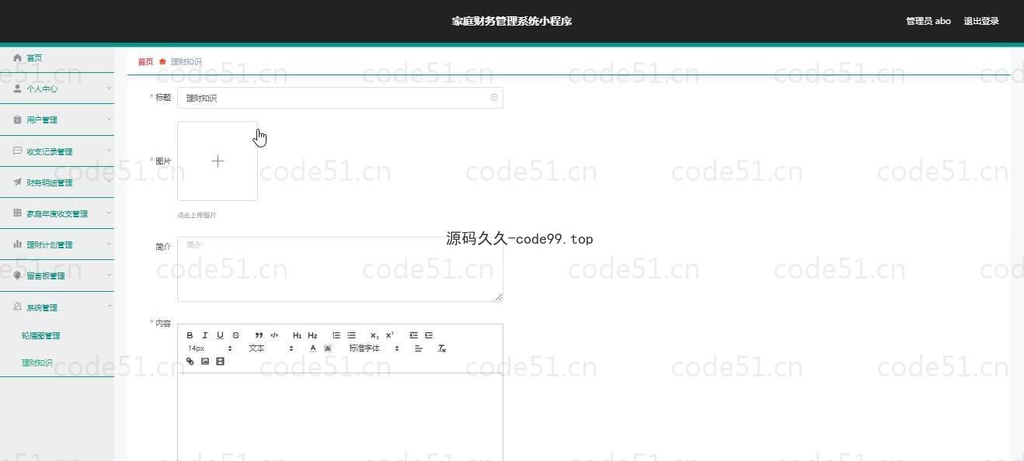This screenshot has height=461, width=1024.
Task: Clear text formatting in the editor
Action: 441,348
